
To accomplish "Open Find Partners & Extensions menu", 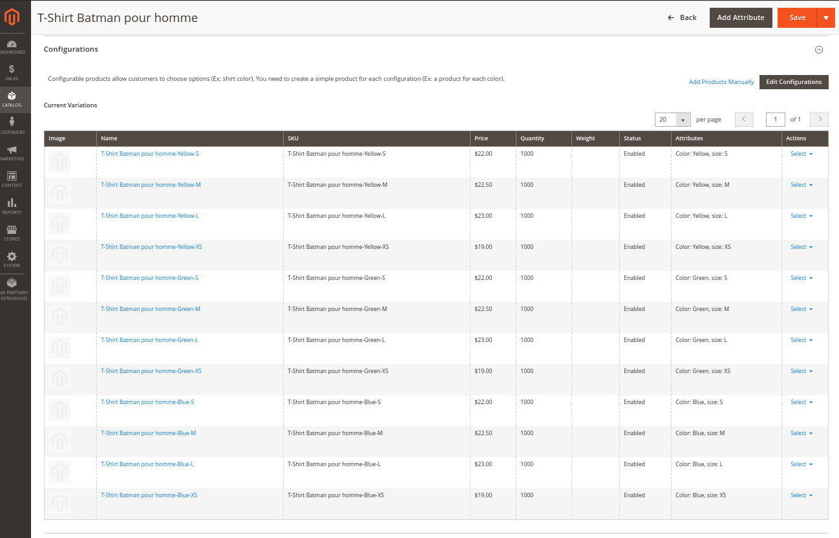I will click(12, 290).
